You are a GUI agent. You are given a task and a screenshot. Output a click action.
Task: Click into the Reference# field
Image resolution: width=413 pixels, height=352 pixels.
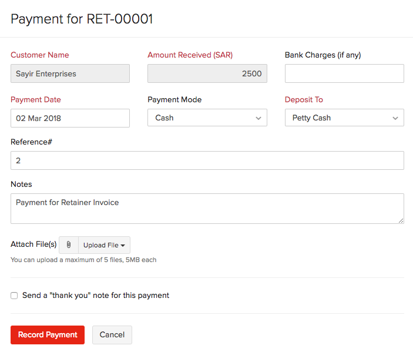[x=207, y=160]
